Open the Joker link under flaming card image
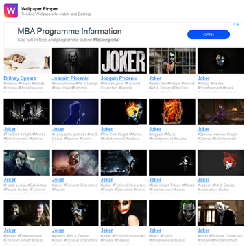The height and width of the screenshot is (247, 247). tap(106, 129)
